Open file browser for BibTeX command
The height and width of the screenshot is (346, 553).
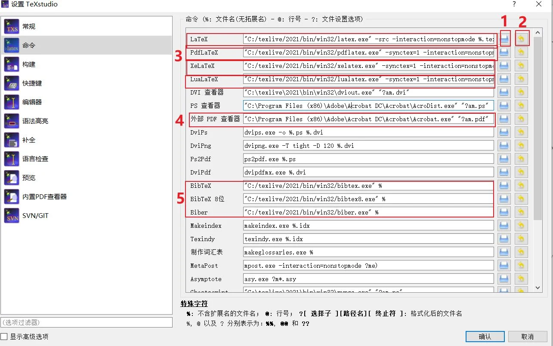504,186
